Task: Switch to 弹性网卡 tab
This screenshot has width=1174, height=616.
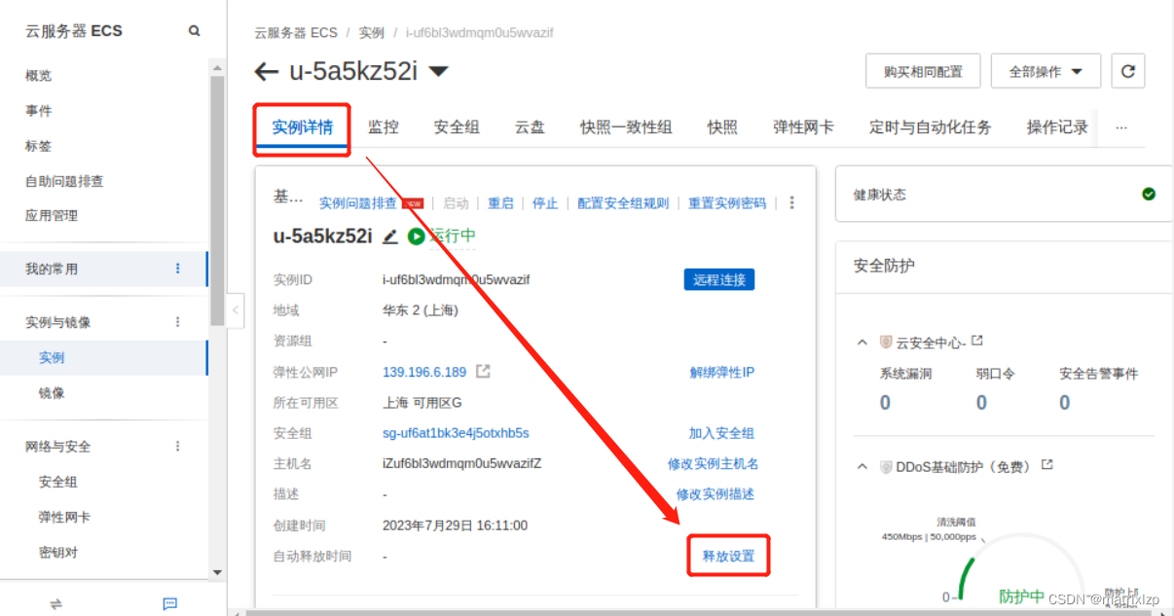Action: [x=803, y=127]
